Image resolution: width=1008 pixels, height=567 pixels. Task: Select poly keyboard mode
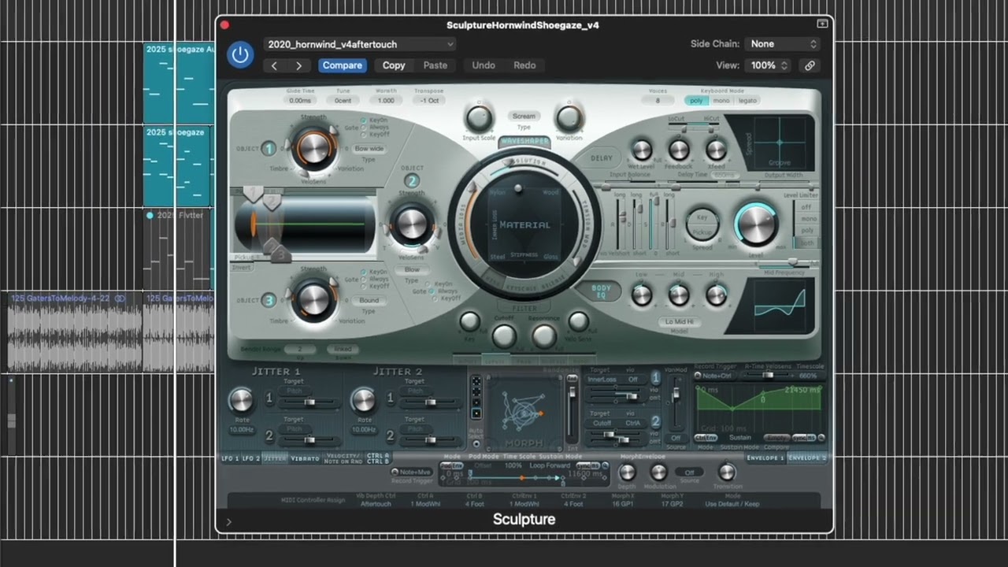(x=696, y=101)
